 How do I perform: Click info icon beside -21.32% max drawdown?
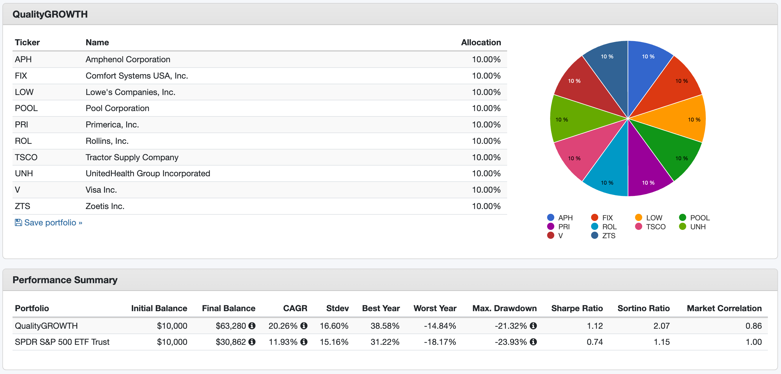pos(533,325)
